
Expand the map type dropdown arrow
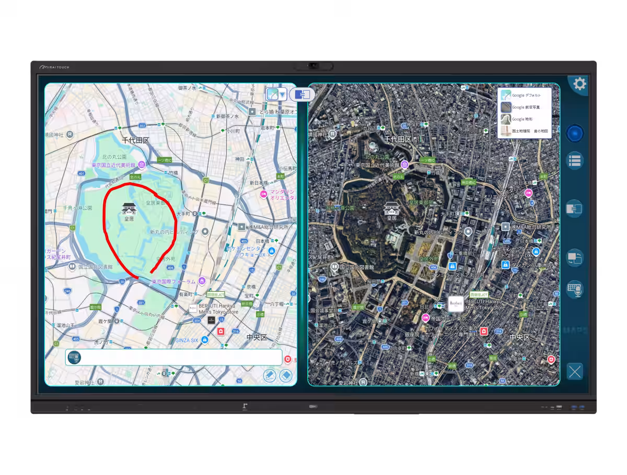pyautogui.click(x=282, y=94)
